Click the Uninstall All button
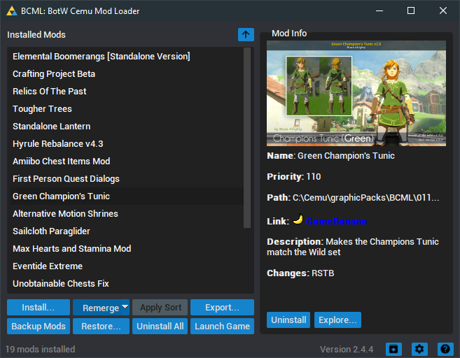Viewport: 460px width, 358px height. click(160, 326)
